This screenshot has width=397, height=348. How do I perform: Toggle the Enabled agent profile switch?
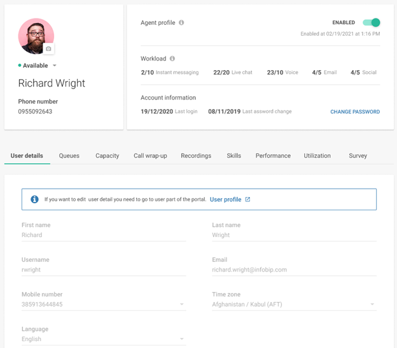click(371, 23)
